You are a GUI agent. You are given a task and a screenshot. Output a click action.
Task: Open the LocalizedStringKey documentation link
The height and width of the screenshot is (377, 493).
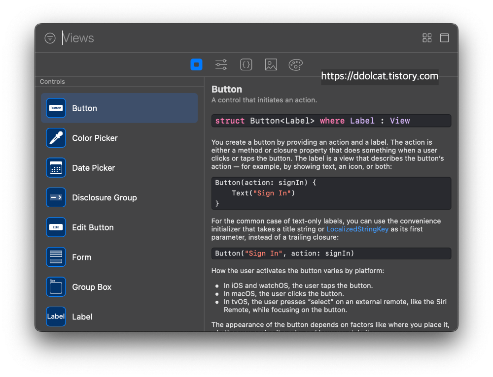tap(357, 229)
